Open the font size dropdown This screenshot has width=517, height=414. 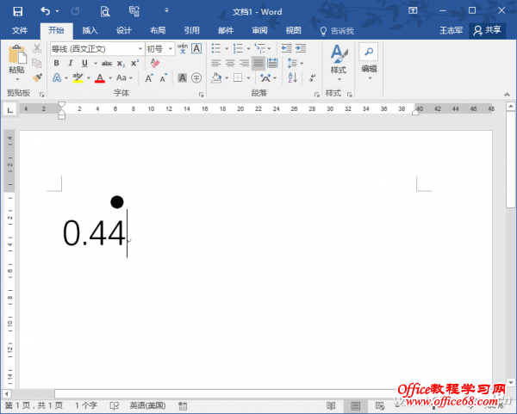point(159,49)
